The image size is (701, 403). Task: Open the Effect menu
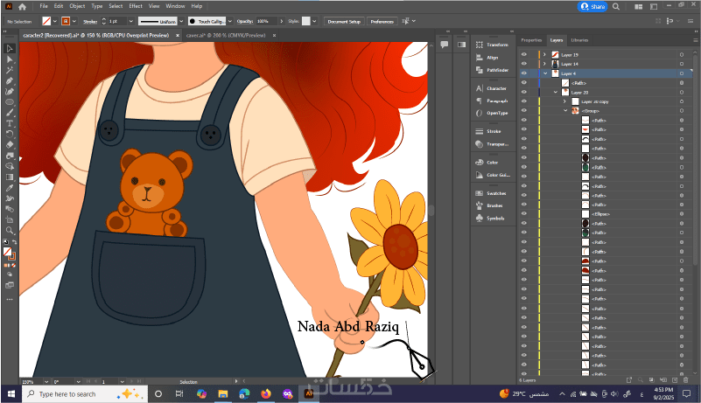pos(136,6)
